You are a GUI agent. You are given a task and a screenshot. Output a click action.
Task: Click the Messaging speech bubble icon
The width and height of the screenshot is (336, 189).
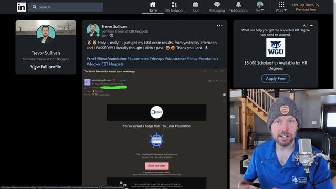(x=217, y=5)
